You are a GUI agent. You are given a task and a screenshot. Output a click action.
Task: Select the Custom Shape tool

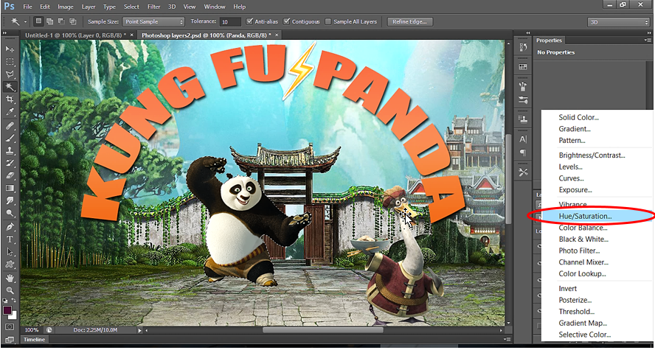click(x=10, y=265)
